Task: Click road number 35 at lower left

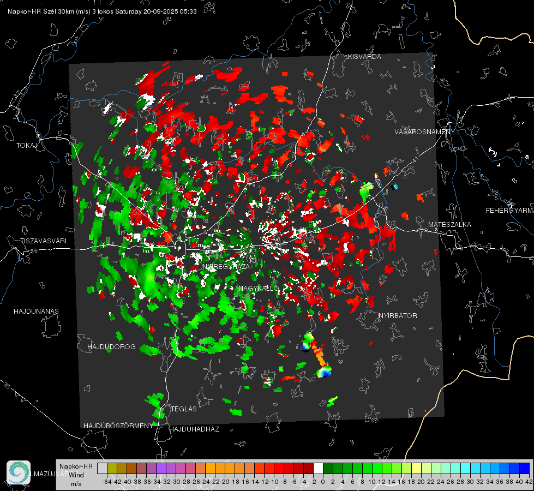Action: [8, 386]
